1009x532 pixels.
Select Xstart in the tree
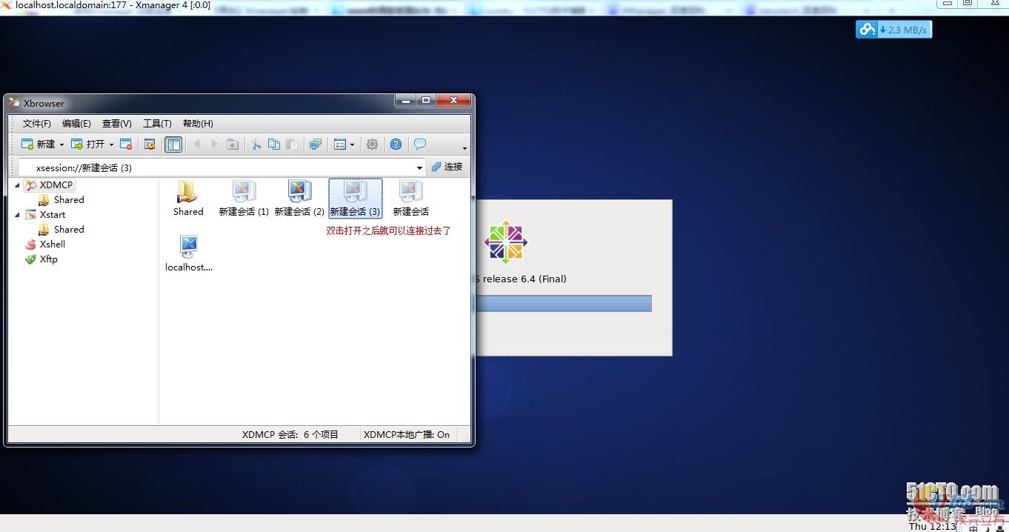(x=53, y=214)
